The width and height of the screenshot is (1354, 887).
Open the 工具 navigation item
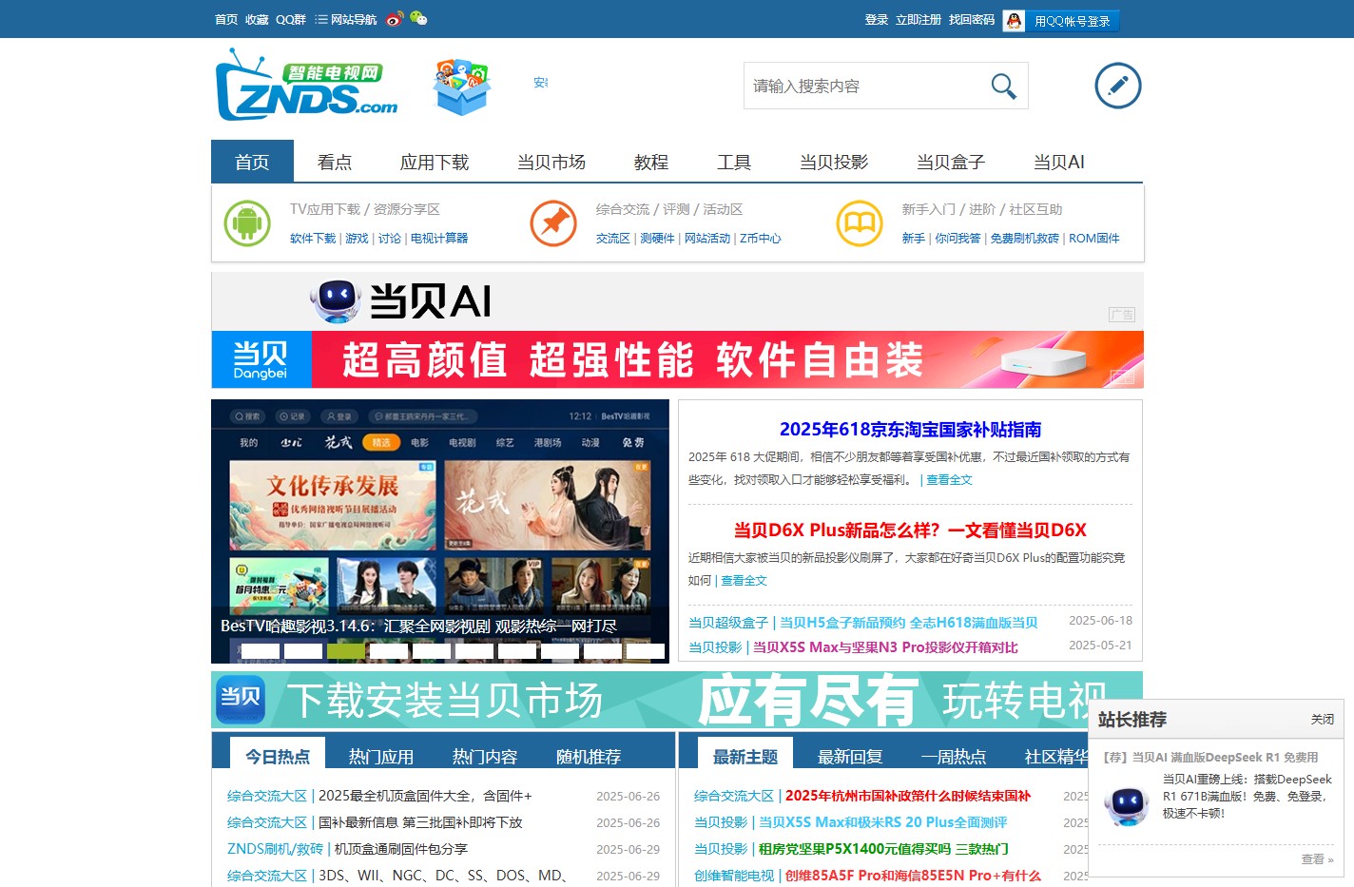(x=734, y=162)
